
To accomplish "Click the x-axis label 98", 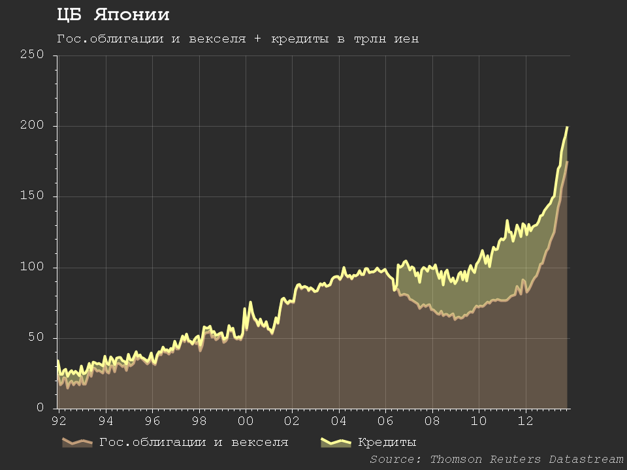I will [x=199, y=421].
